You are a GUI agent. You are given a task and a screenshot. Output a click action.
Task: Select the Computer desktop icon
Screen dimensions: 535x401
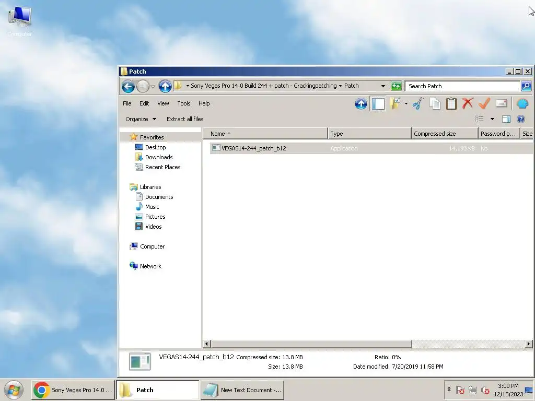[20, 20]
